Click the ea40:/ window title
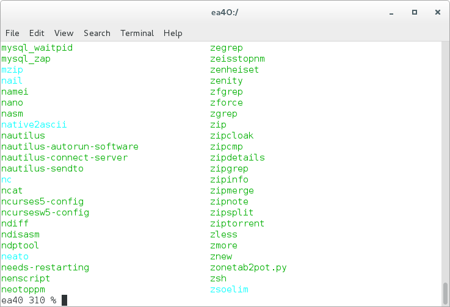 225,13
